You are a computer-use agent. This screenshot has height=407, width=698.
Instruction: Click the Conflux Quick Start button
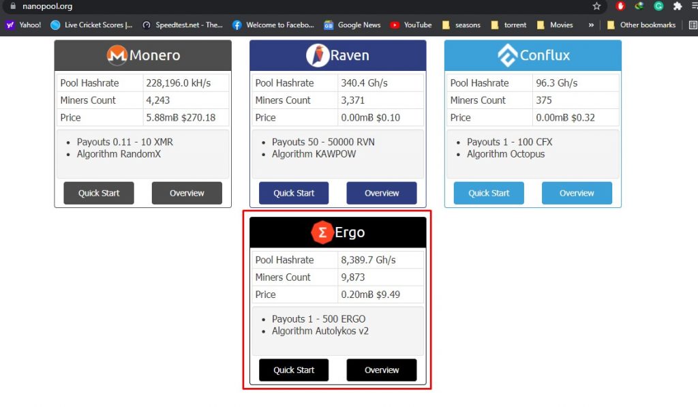click(x=489, y=193)
